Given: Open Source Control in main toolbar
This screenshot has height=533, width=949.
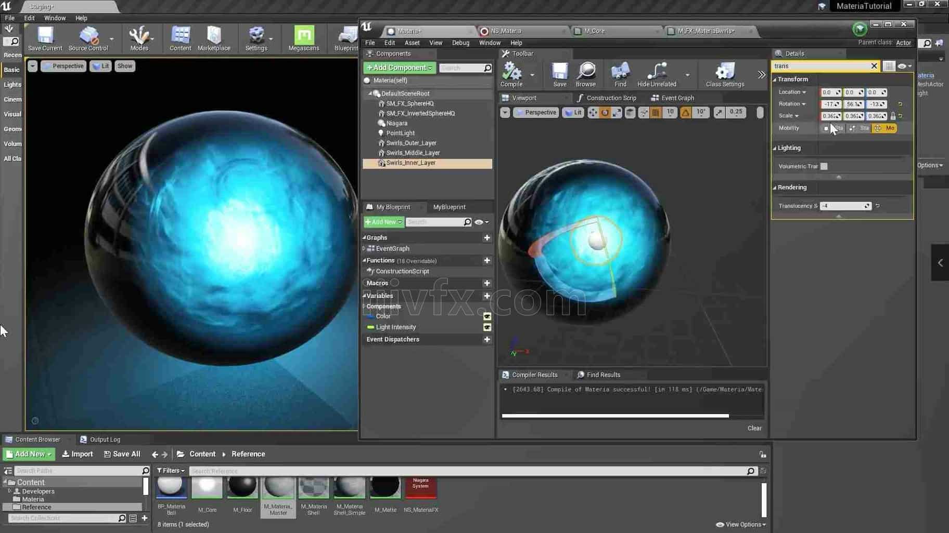Looking at the screenshot, I should tap(88, 38).
